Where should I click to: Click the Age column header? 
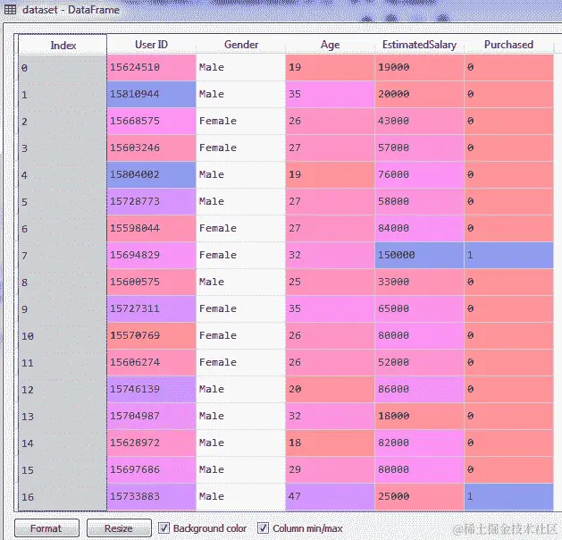(330, 45)
